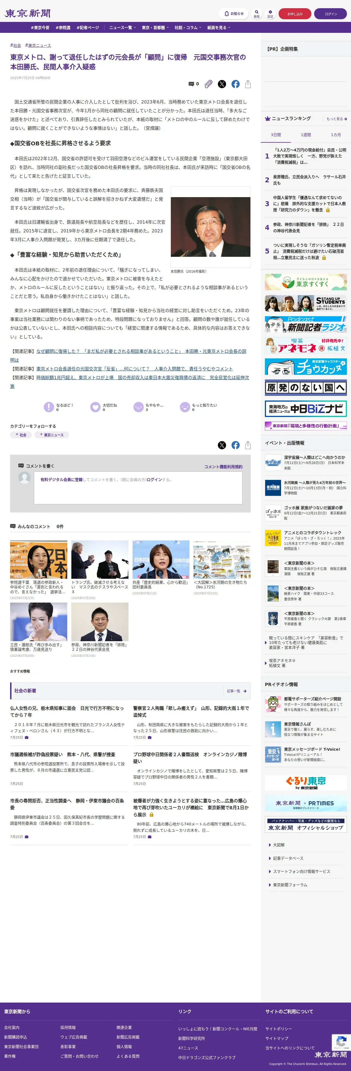
Task: Open the #参院選 nav item
Action: pos(63,27)
